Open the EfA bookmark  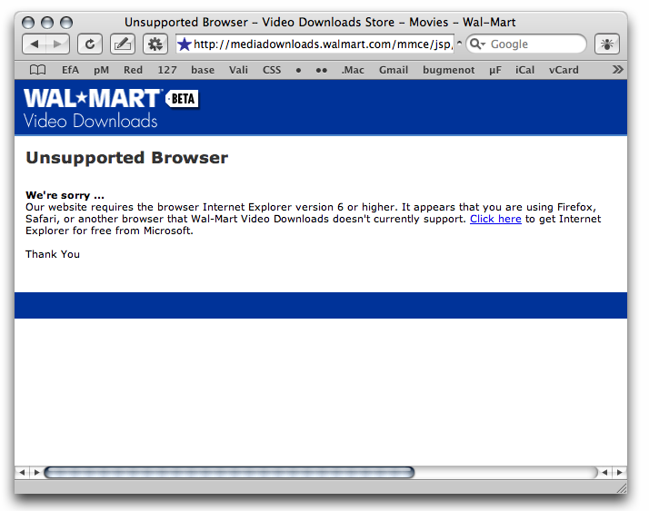coord(70,70)
